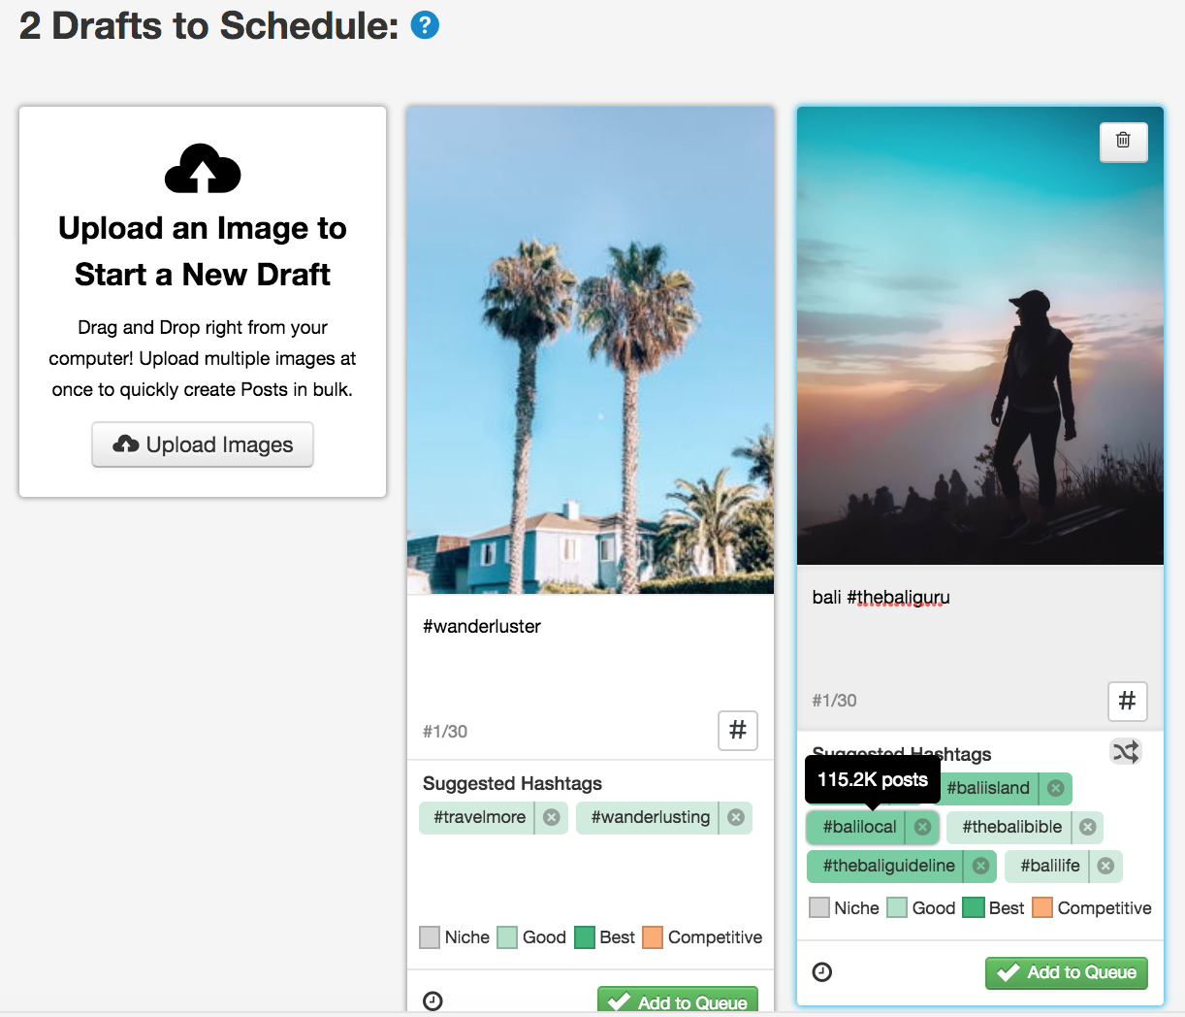Click the '2 Drafts to Schedule:' heading

[x=208, y=25]
